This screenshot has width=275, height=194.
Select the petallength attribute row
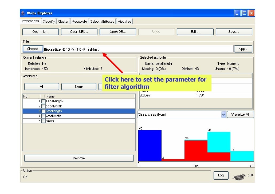point(79,111)
